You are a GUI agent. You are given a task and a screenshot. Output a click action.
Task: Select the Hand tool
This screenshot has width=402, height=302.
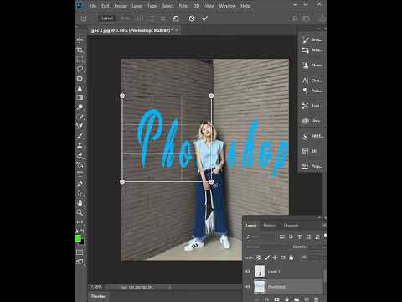pos(80,203)
